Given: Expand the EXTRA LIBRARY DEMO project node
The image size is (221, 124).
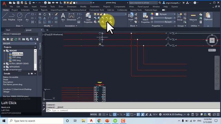Looking at the screenshot, I should coord(4,64).
